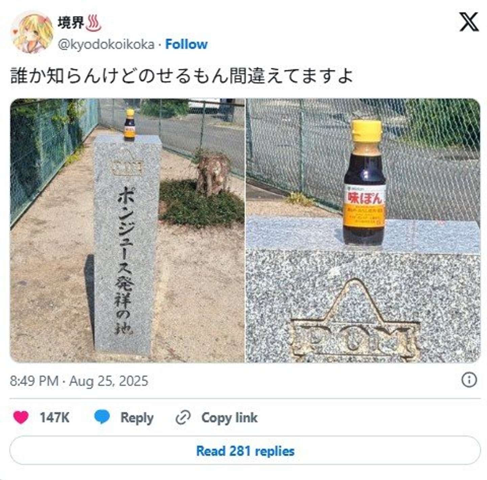This screenshot has width=487, height=480.
Task: Open the @kyodokoikoka handle link
Action: pyautogui.click(x=106, y=45)
